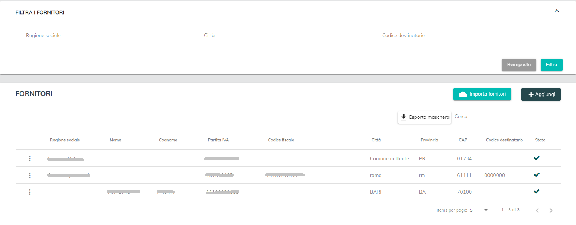This screenshot has width=576, height=225.
Task: Sort by the Partita IVA column header
Action: (x=218, y=140)
